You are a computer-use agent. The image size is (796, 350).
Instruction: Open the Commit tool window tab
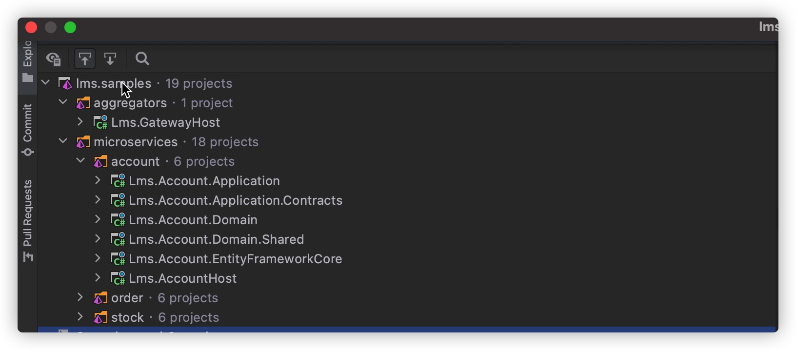pyautogui.click(x=28, y=129)
